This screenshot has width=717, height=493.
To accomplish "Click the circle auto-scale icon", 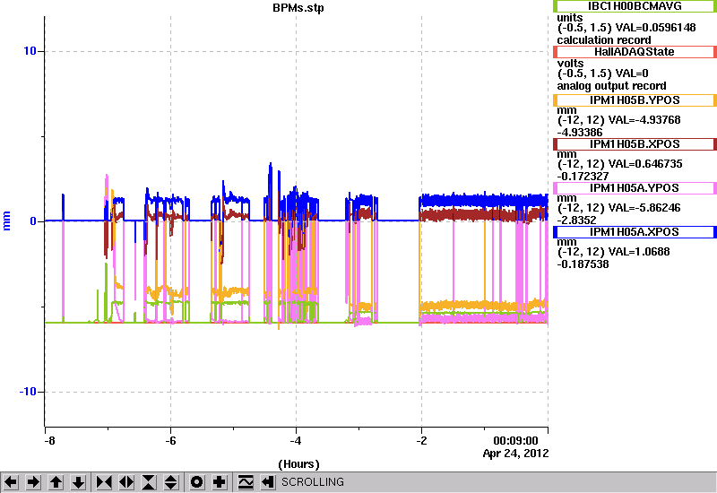I will point(197,482).
